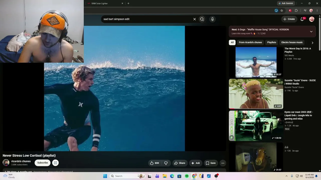Open the weather widget showing 76°F
Image resolution: width=321 pixels, height=180 pixels.
point(9,176)
